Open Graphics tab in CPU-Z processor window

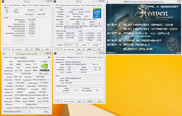point(88,5)
